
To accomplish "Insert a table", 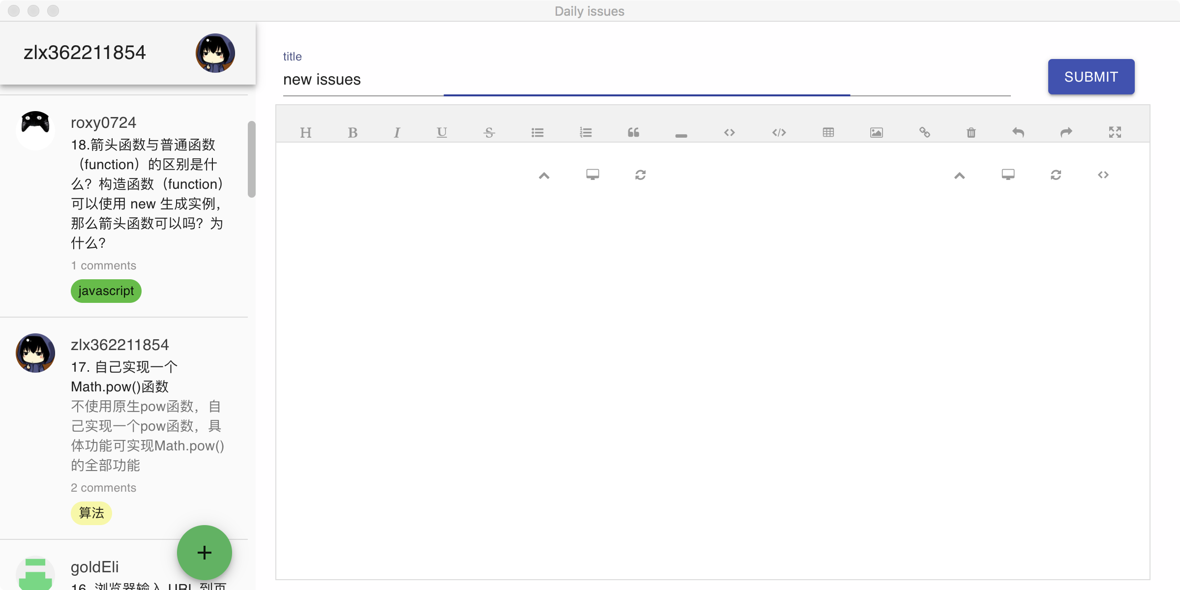I will [x=828, y=132].
